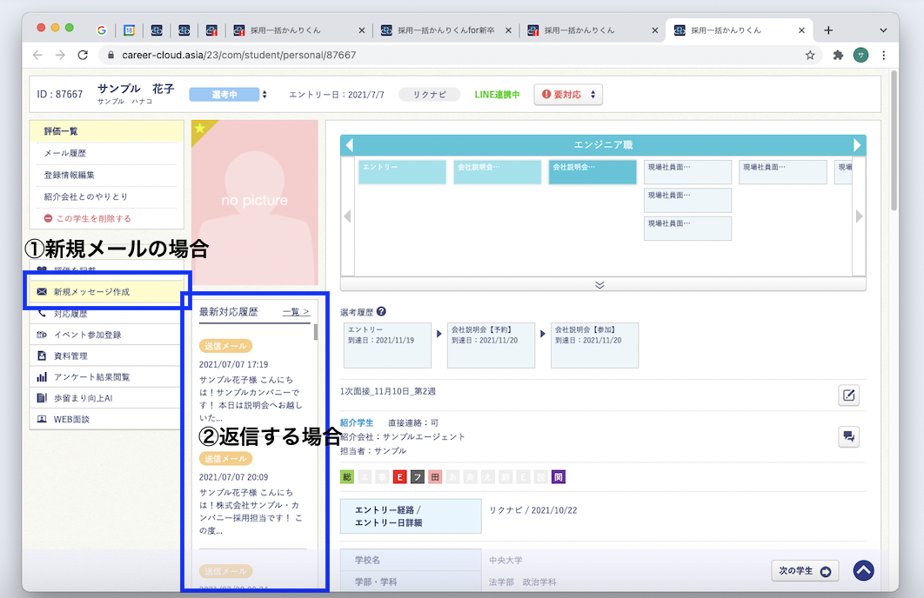Click the phone icon beside 対応履歴
This screenshot has height=598, width=924.
tap(42, 314)
